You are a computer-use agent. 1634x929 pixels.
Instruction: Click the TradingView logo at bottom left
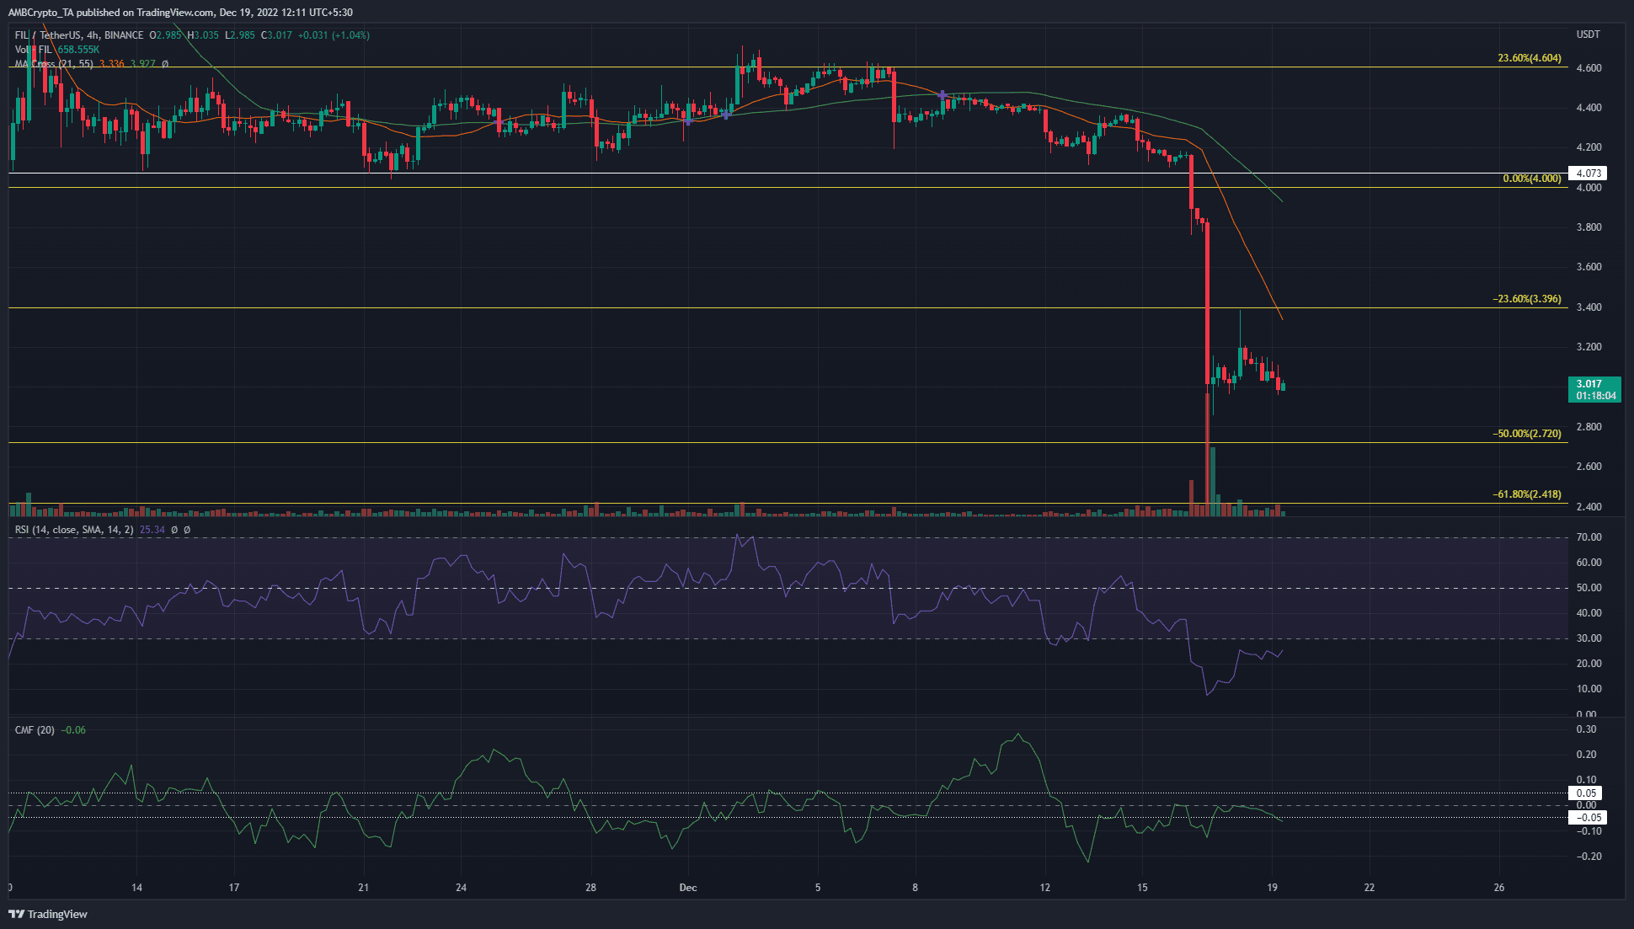tap(48, 914)
